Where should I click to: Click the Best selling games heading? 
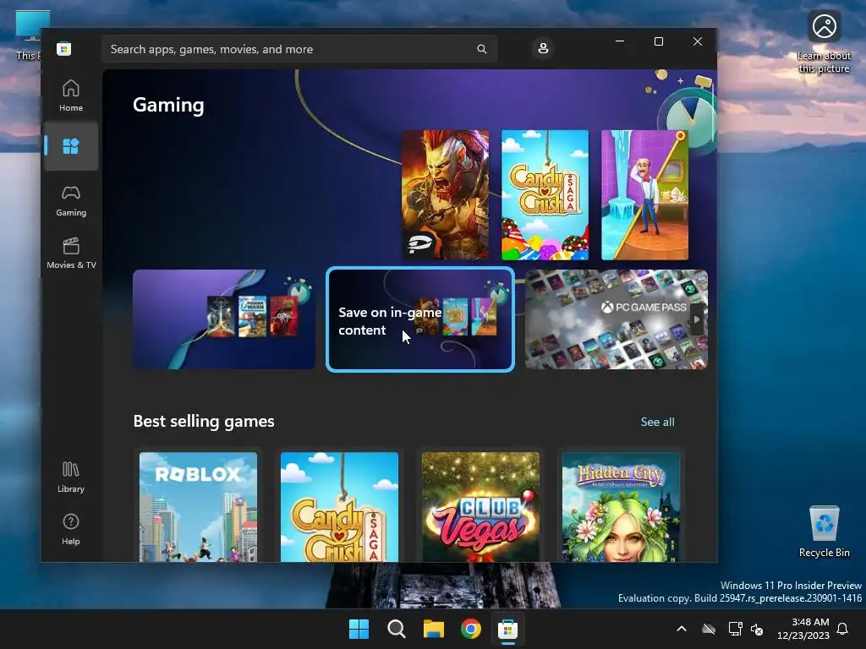204,421
